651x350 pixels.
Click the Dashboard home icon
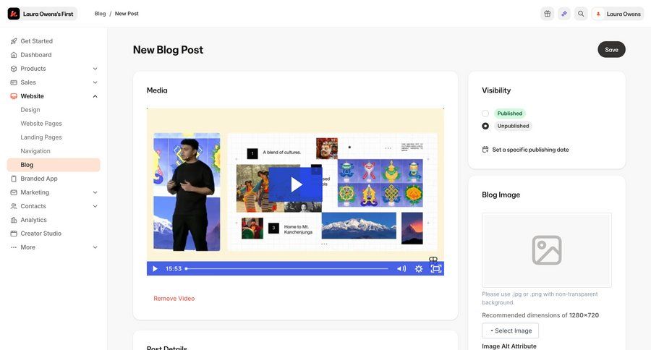[14, 55]
